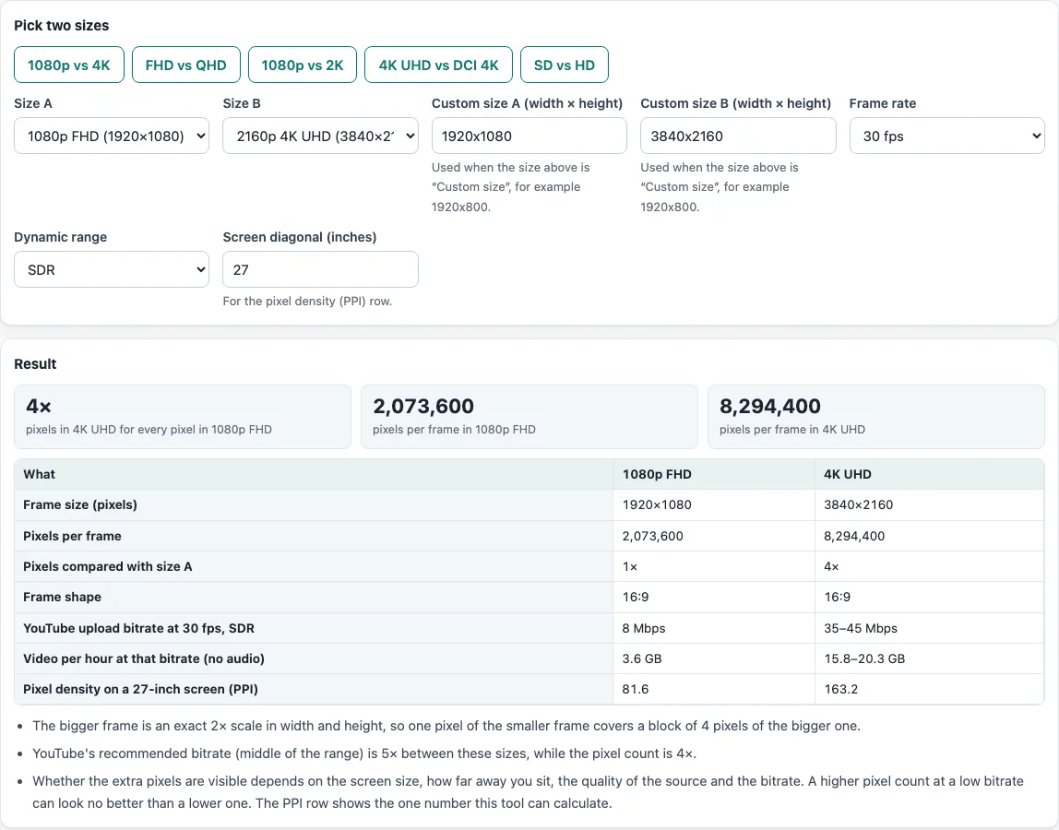Open the Size B dropdown
This screenshot has height=830, width=1059.
coord(320,136)
